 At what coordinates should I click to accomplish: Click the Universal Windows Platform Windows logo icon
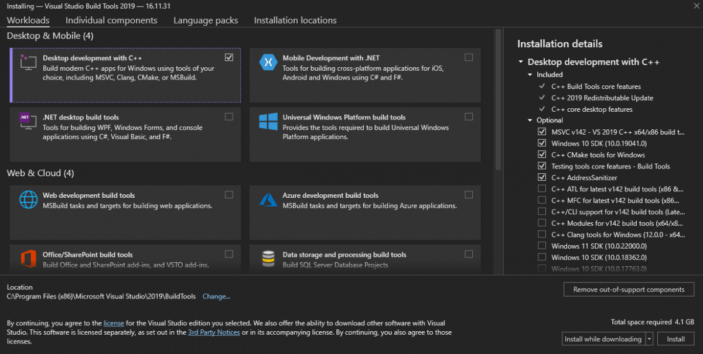[268, 121]
